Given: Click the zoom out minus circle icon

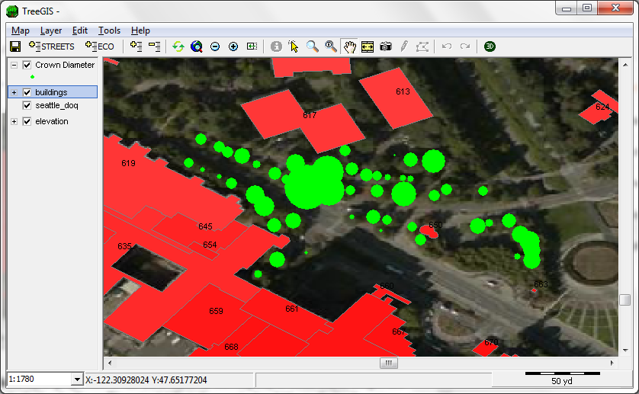Looking at the screenshot, I should point(215,46).
